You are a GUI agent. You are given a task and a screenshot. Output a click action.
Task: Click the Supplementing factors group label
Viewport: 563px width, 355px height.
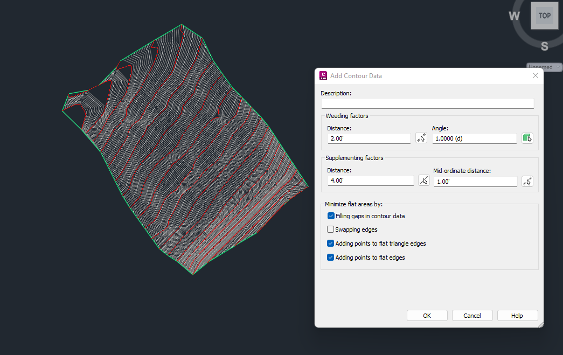(x=355, y=158)
